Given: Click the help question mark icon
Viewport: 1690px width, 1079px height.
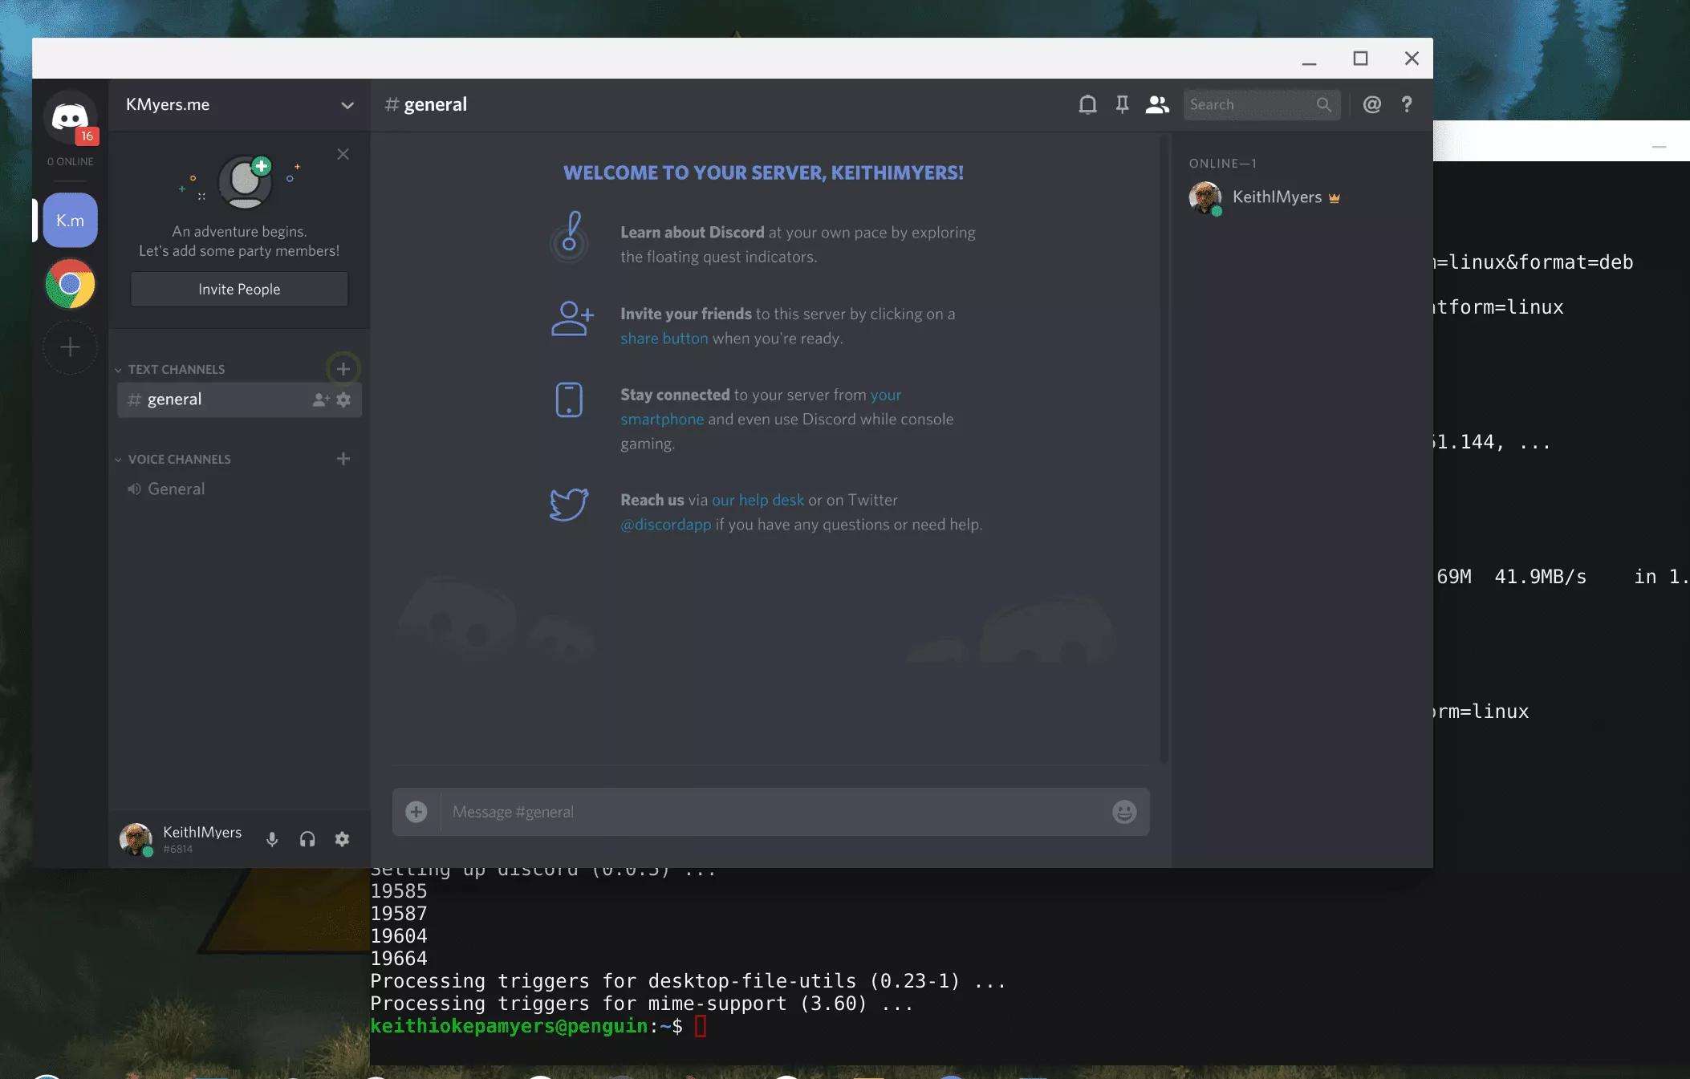Looking at the screenshot, I should coord(1406,104).
